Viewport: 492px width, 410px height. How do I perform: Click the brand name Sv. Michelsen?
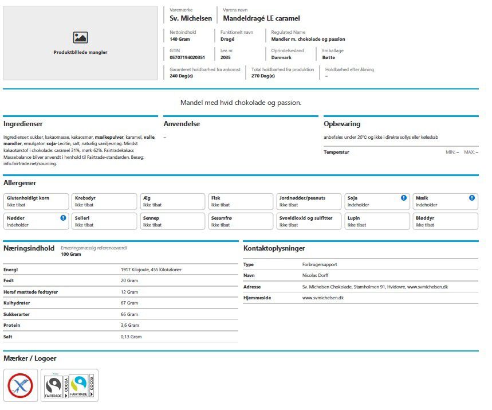point(191,18)
